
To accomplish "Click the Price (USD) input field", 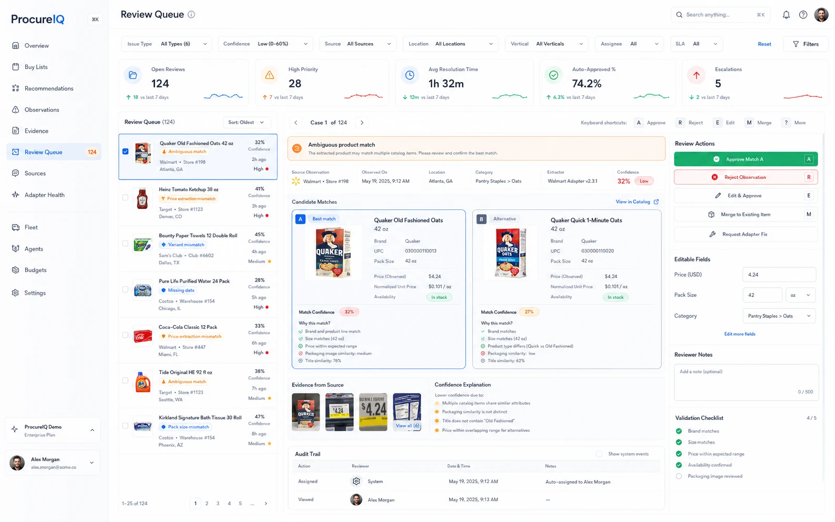I will [x=779, y=275].
